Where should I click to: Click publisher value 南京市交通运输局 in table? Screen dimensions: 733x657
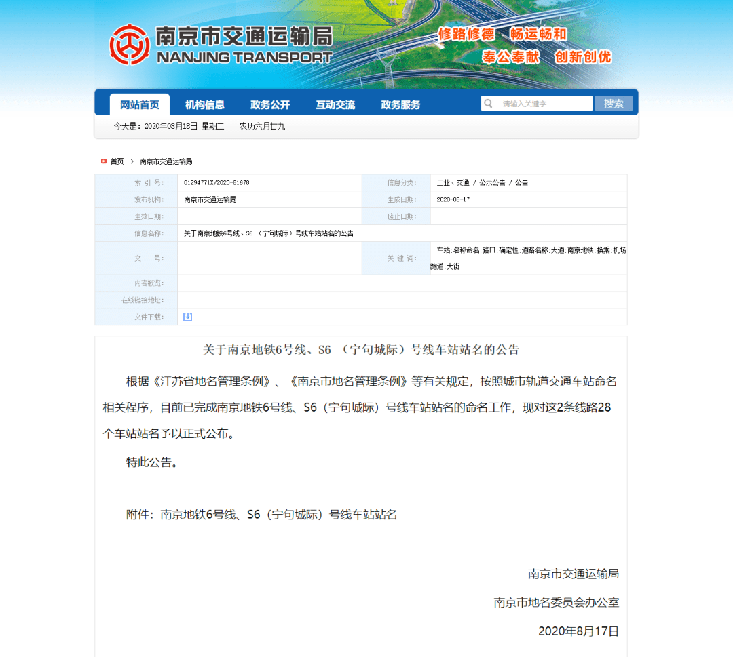click(x=210, y=199)
